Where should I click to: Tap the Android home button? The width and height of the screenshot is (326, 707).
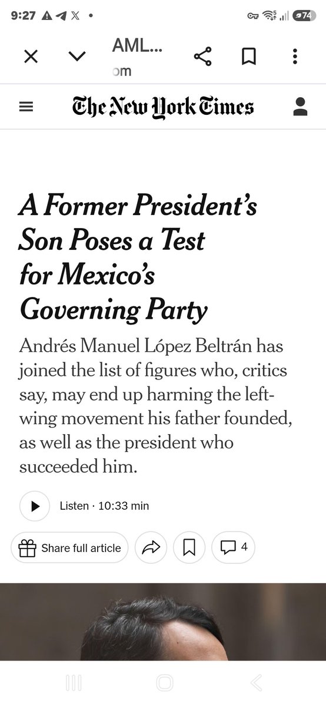click(165, 683)
